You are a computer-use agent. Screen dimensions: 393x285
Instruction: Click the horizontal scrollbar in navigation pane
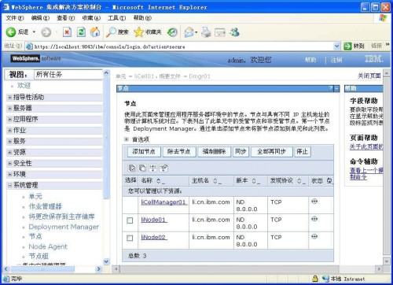53,269
